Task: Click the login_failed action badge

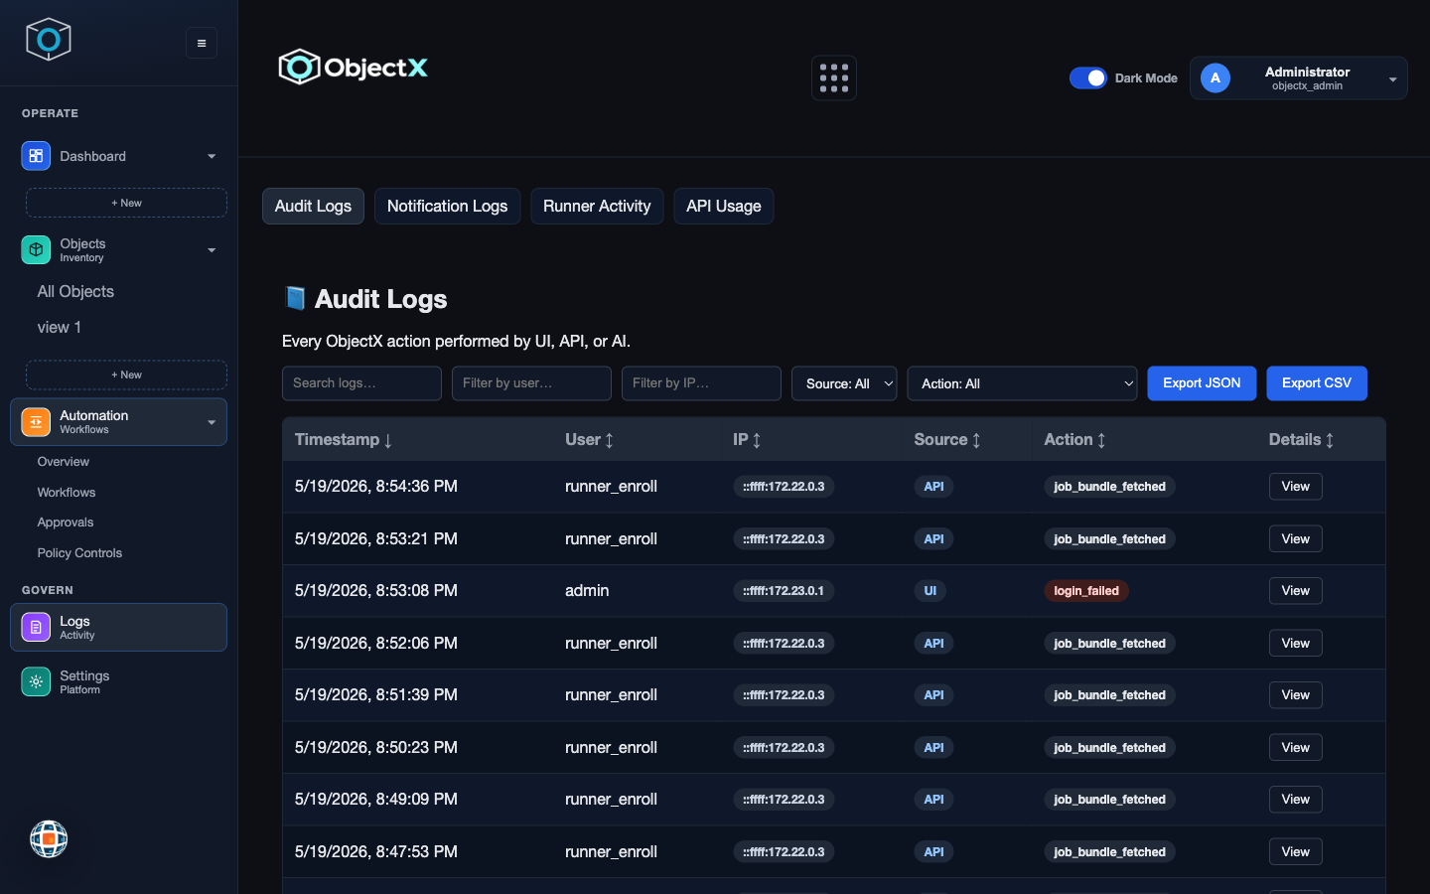Action: (x=1086, y=591)
